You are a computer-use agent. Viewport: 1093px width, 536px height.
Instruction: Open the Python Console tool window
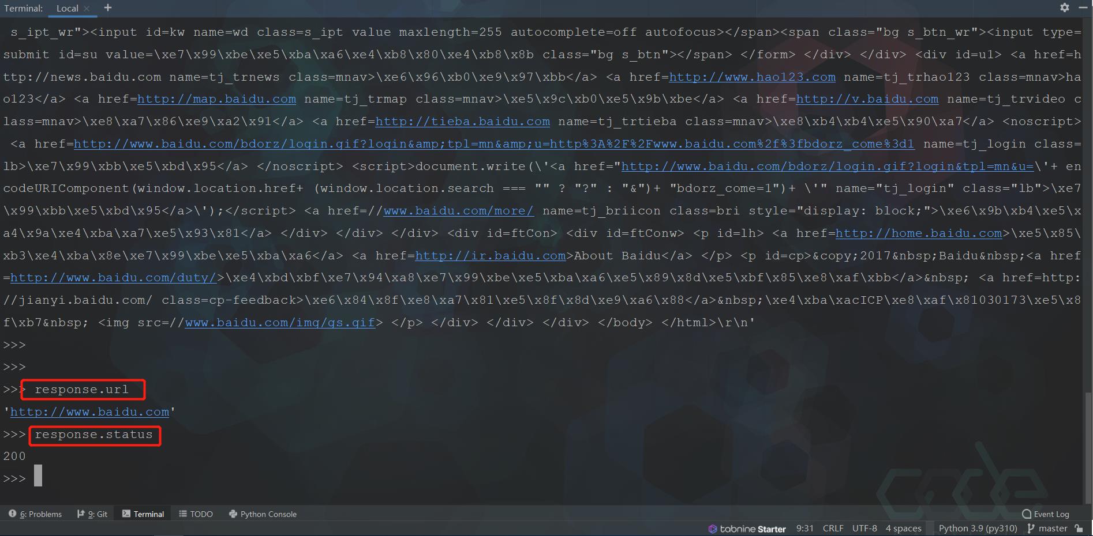(x=263, y=514)
